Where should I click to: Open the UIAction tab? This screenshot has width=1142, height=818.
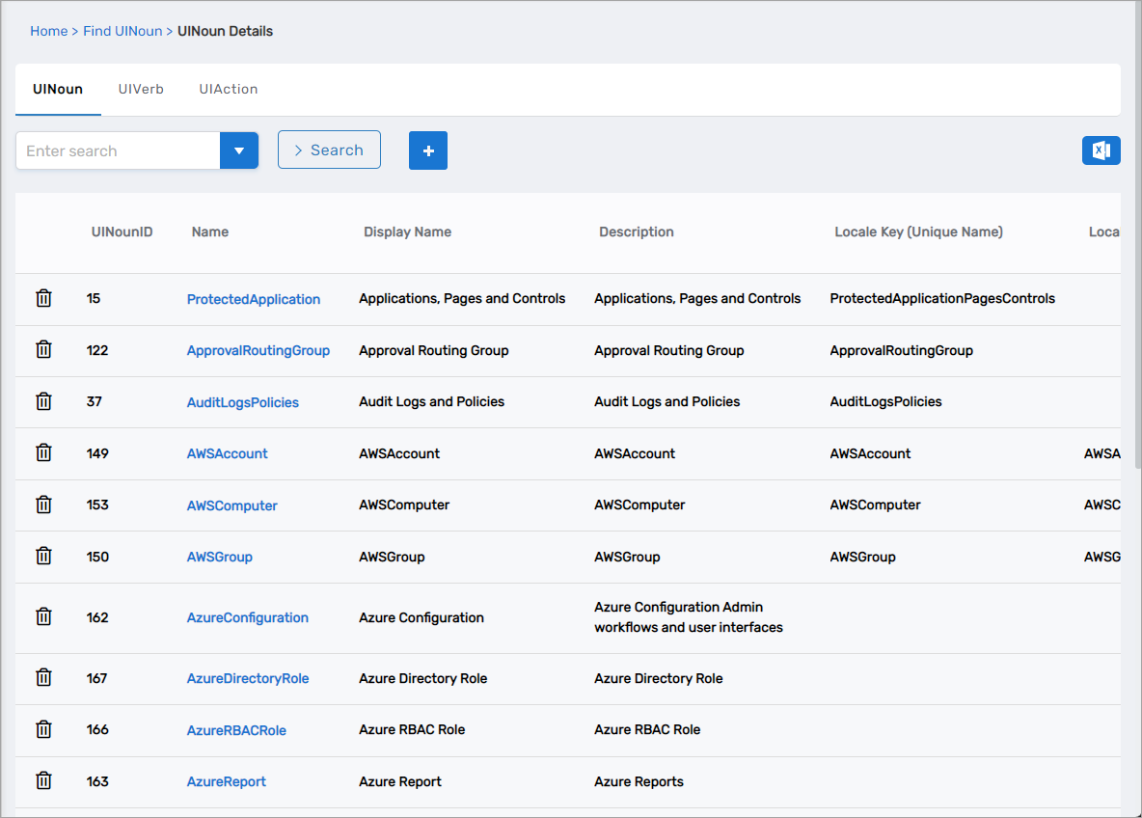point(229,89)
